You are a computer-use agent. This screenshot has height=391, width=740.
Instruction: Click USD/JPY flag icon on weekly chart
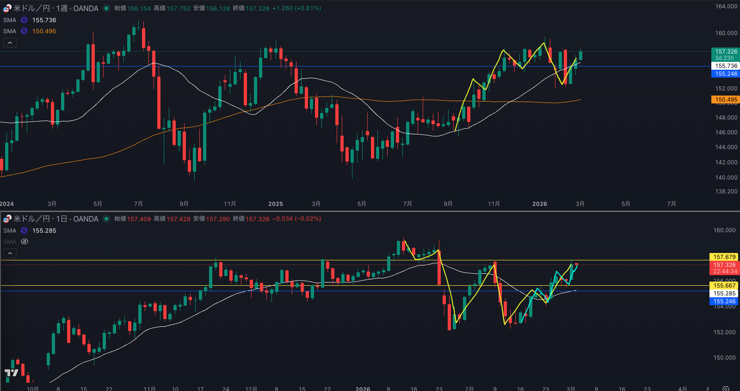point(7,8)
